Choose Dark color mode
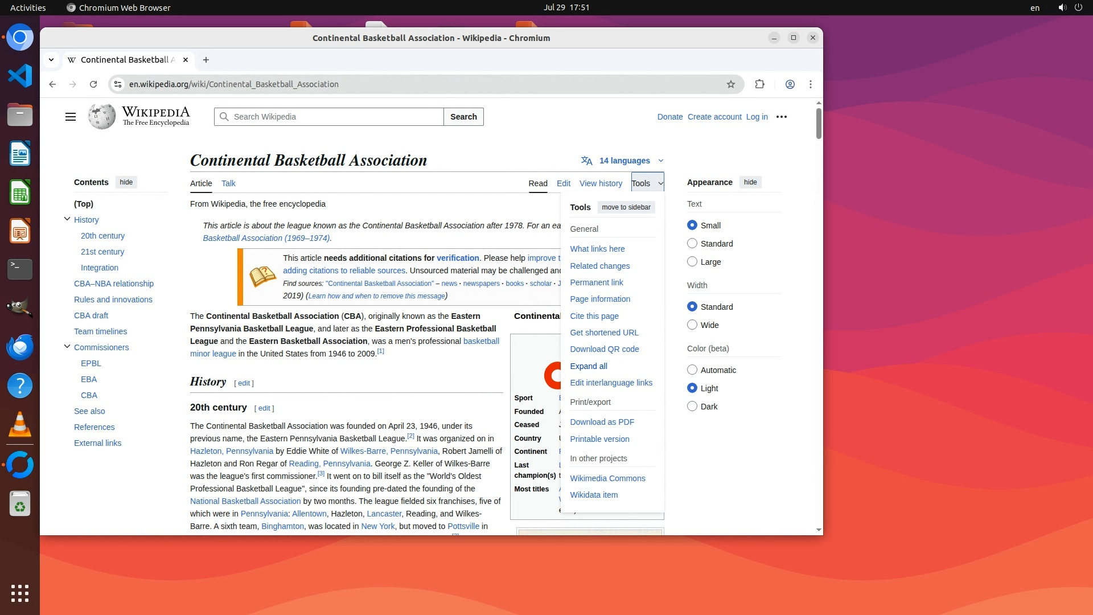The image size is (1093, 615). 692,407
